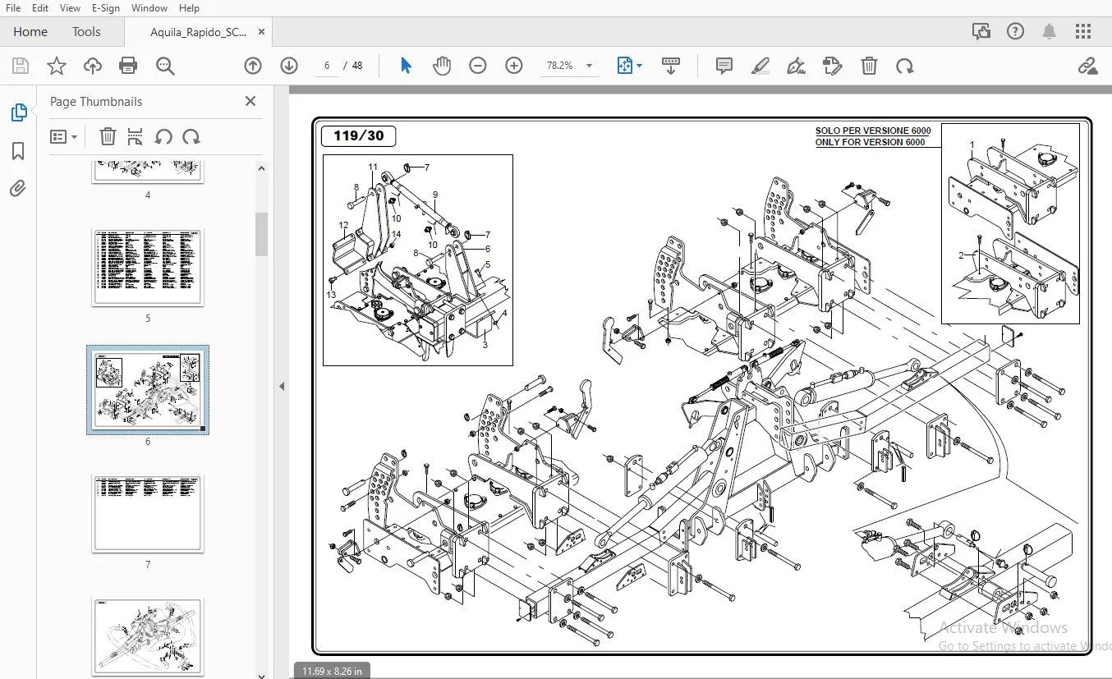Click the trash can icon in the main toolbar
This screenshot has width=1112, height=679.
click(x=870, y=66)
